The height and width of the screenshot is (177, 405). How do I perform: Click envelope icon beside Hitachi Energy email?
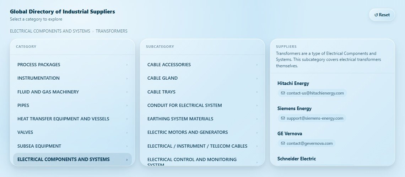[x=283, y=93]
